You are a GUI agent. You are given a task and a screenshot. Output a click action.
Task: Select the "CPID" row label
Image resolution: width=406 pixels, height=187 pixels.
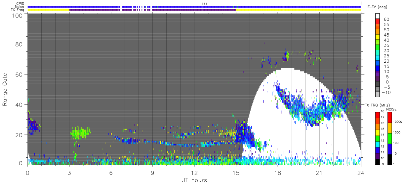coord(20,3)
